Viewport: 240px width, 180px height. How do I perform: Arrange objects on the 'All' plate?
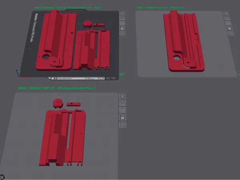[122, 23]
